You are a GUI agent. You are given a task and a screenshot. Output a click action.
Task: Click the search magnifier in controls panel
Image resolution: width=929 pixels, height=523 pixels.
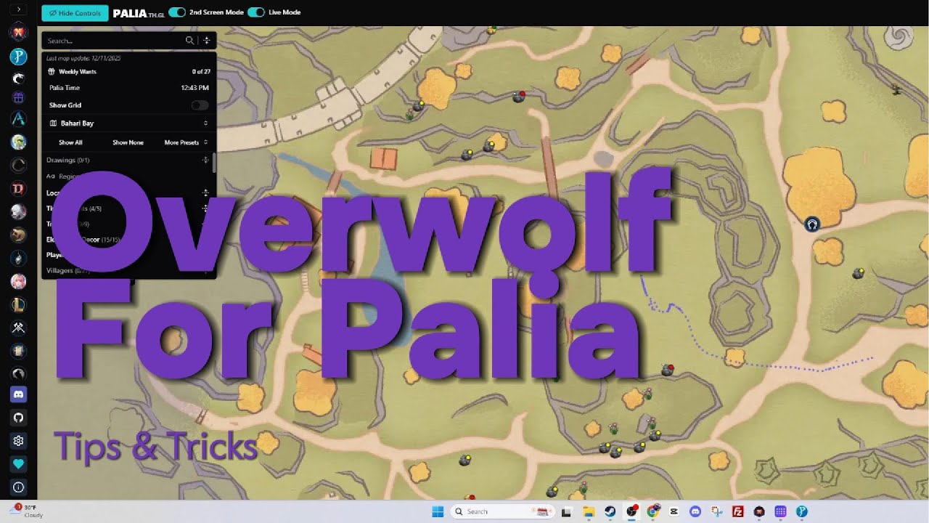pyautogui.click(x=189, y=41)
